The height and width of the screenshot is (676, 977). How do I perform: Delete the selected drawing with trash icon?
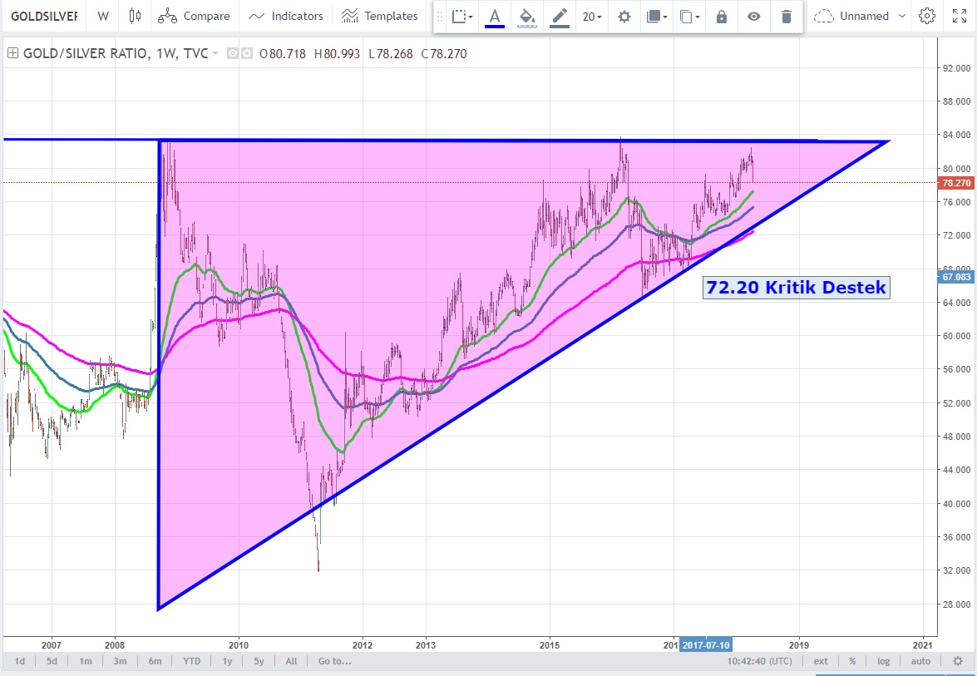point(786,16)
